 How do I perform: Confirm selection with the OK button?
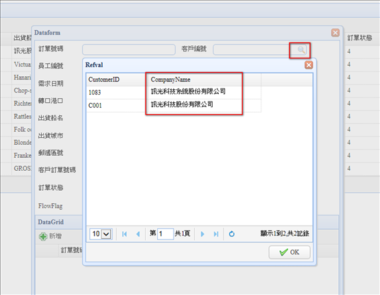289,252
